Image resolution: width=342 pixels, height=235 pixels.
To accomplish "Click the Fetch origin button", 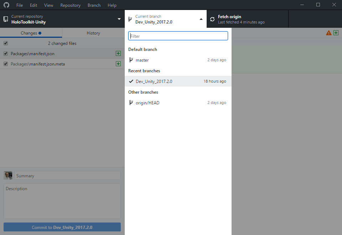I will pos(248,19).
